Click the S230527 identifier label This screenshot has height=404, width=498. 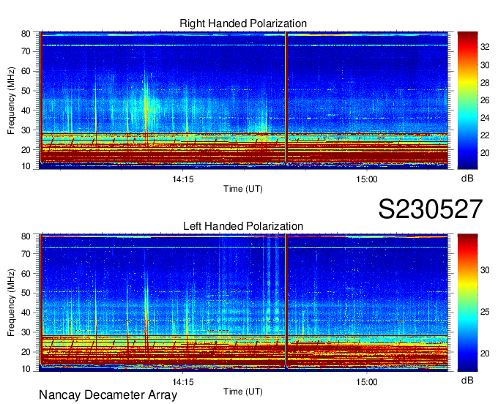click(x=431, y=209)
